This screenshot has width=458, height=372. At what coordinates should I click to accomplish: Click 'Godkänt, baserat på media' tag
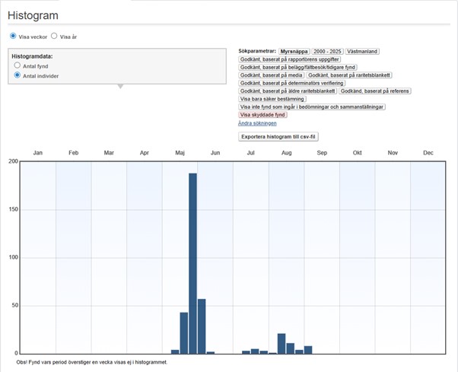pyautogui.click(x=272, y=75)
